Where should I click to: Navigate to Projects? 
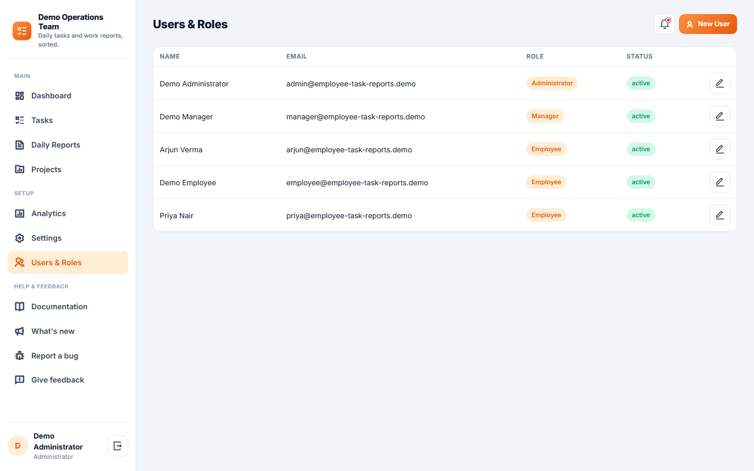tap(68, 170)
